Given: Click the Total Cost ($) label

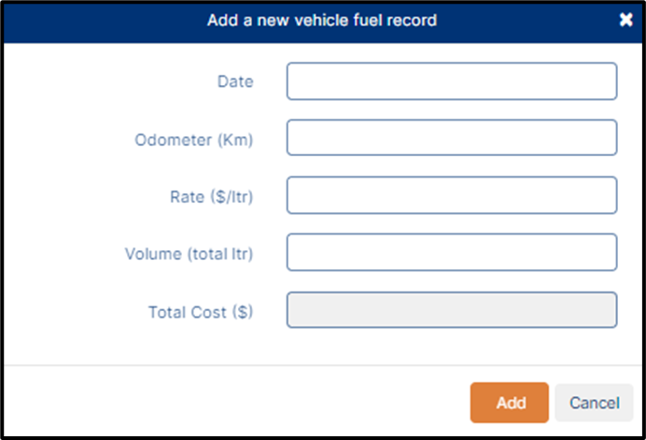Looking at the screenshot, I should tap(200, 312).
